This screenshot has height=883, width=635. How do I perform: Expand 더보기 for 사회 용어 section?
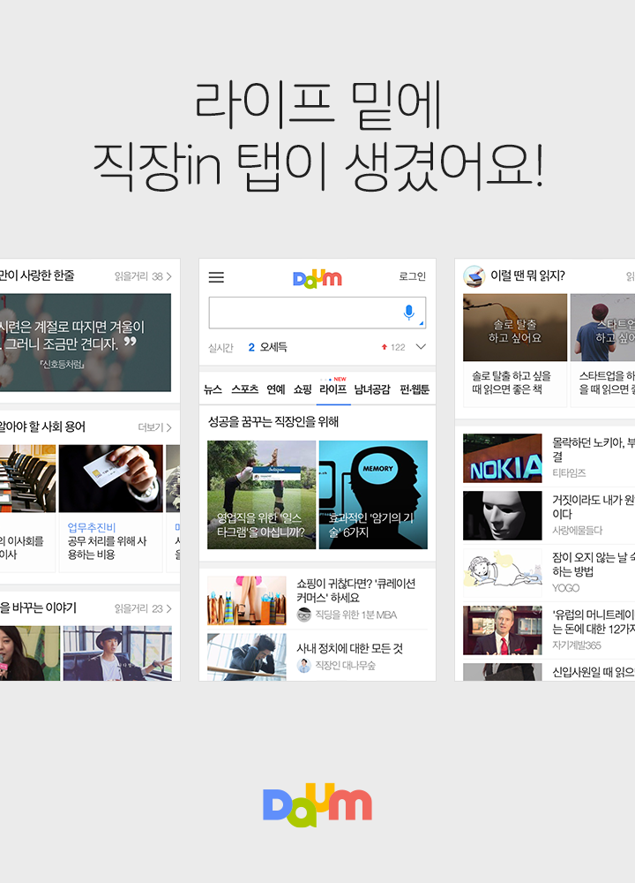(154, 427)
